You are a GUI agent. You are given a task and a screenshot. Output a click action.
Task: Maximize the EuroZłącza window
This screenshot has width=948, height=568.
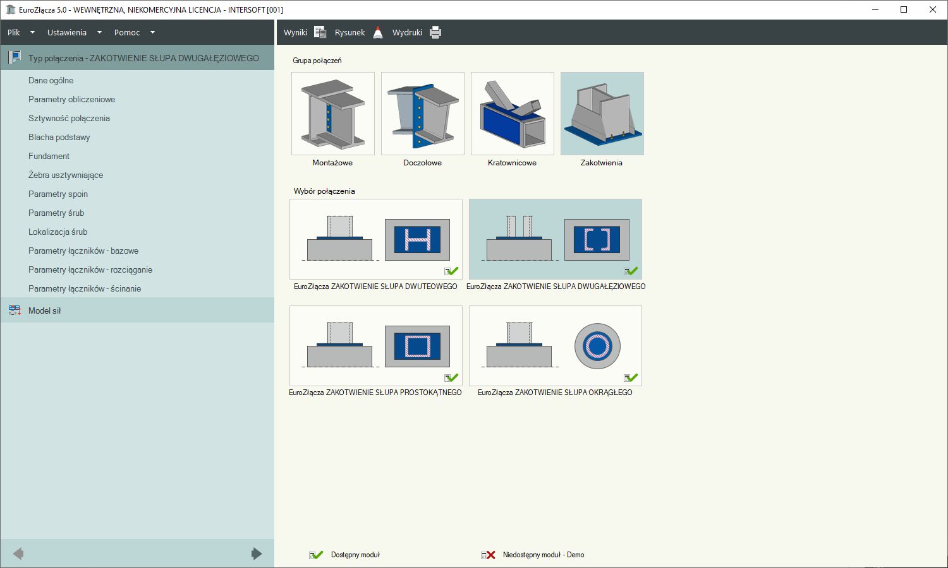[904, 9]
